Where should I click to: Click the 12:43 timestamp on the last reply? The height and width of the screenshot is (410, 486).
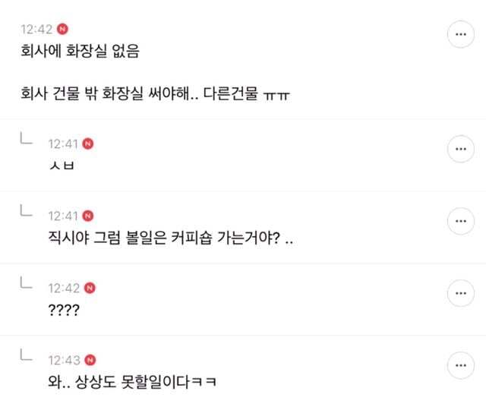62,358
